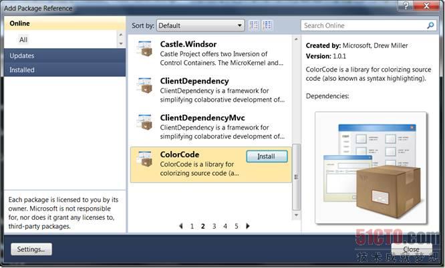
Task: Click the package license notice text
Action: pos(63,213)
